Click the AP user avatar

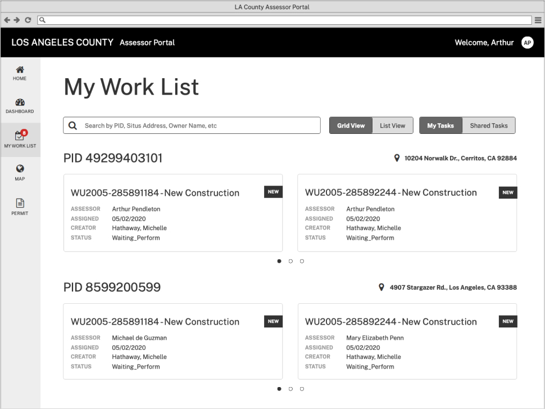click(x=527, y=43)
